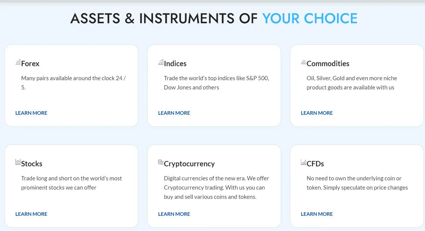Click the Cryptocurrency coins icon
The width and height of the screenshot is (425, 231).
point(161,162)
